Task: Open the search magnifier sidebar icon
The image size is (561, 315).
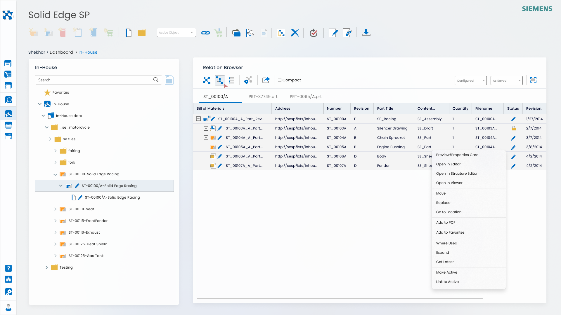Action: (8, 100)
